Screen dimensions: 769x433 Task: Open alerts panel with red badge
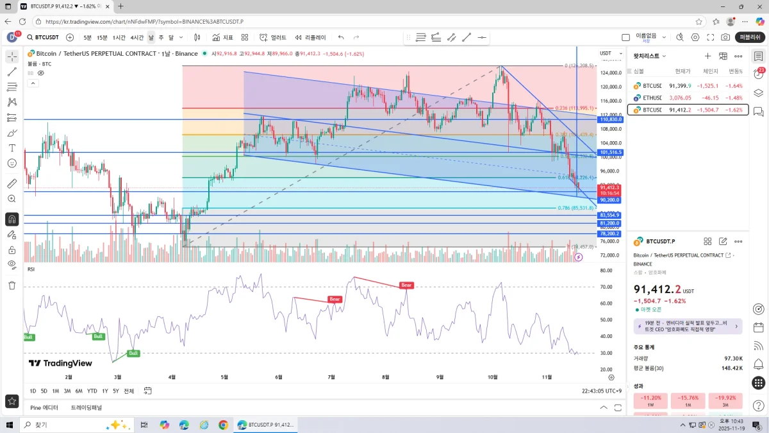point(758,74)
